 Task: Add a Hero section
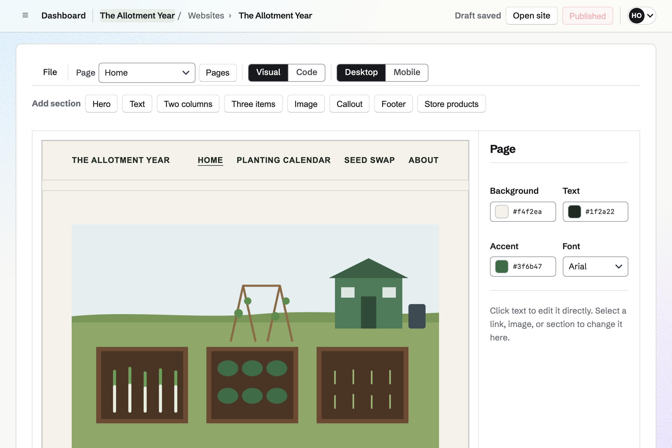pyautogui.click(x=101, y=104)
